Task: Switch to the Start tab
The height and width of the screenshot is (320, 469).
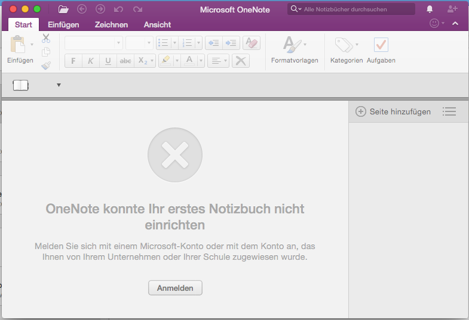Action: tap(23, 24)
